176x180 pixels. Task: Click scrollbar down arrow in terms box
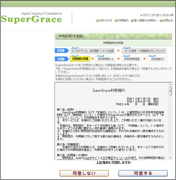click(x=170, y=158)
